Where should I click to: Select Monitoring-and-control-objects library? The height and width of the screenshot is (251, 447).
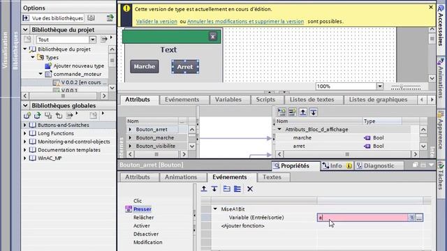pyautogui.click(x=74, y=142)
